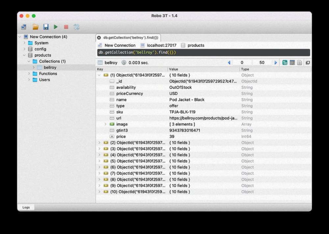Expand document (5) in results
The image size is (329, 234).
99,161
